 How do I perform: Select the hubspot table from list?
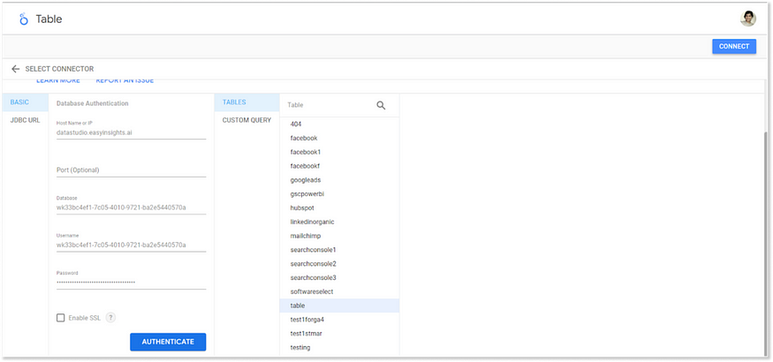pos(304,207)
